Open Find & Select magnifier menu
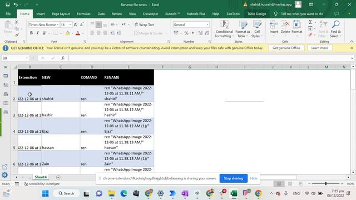Viewport: 356px width, 200px height. pos(335,29)
